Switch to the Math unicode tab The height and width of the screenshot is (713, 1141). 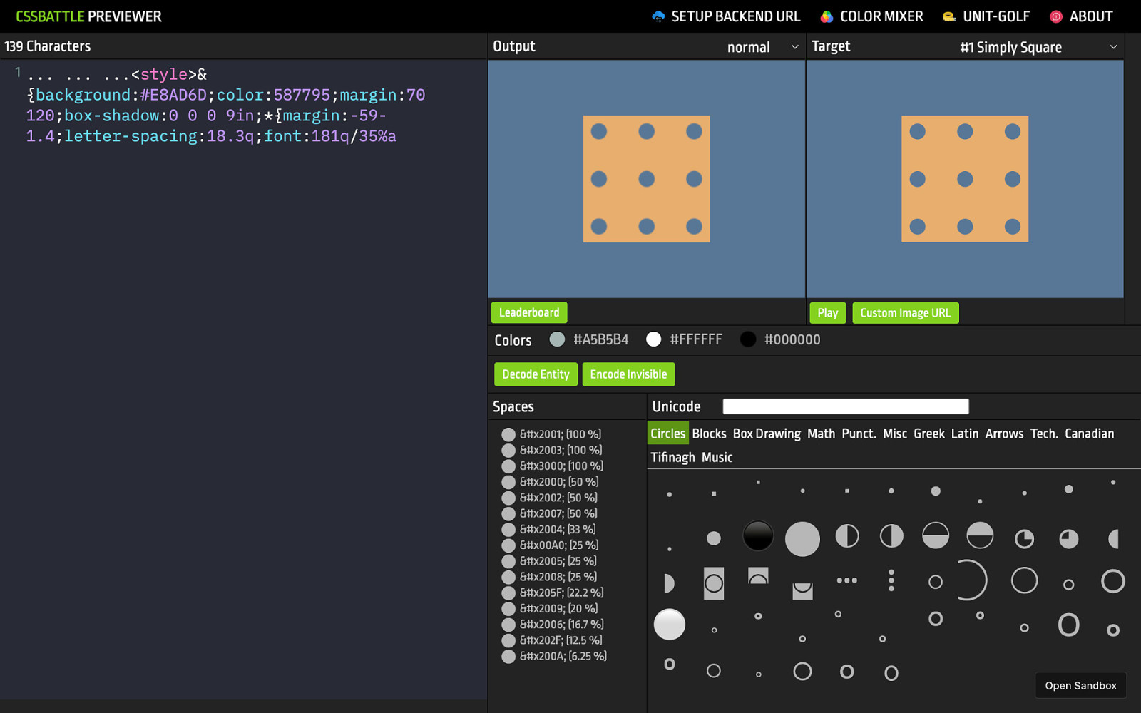point(821,434)
